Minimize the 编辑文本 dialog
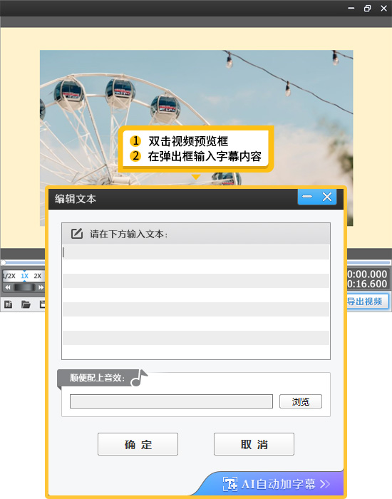The width and height of the screenshot is (392, 499). point(307,197)
